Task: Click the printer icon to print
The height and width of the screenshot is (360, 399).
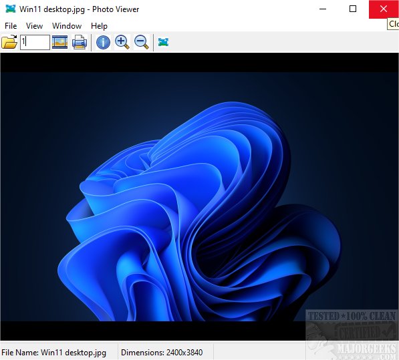Action: click(80, 42)
